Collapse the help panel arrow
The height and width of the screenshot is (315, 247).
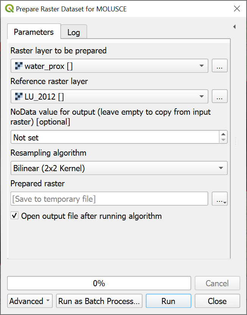pyautogui.click(x=234, y=27)
